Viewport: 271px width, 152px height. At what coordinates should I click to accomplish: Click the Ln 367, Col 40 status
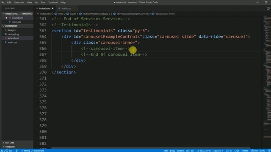pos(204,151)
